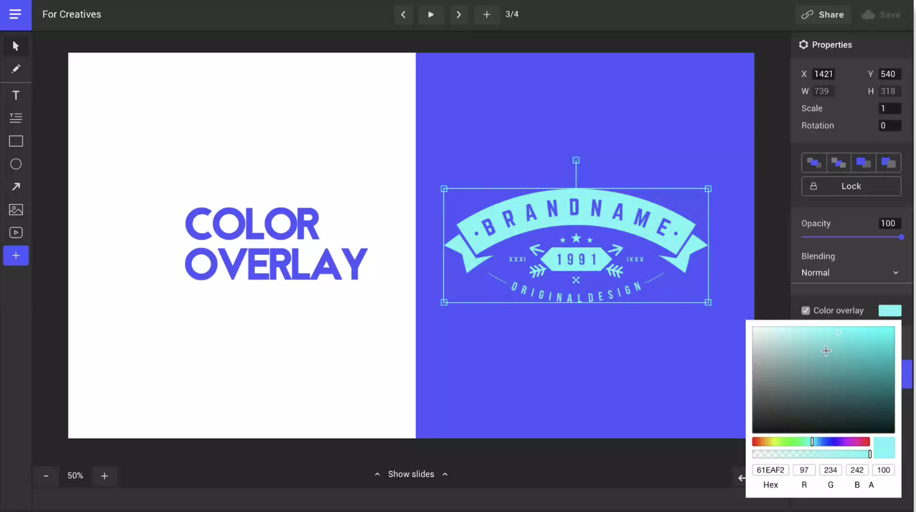Edit the Scale value field
The width and height of the screenshot is (916, 512).
[890, 108]
